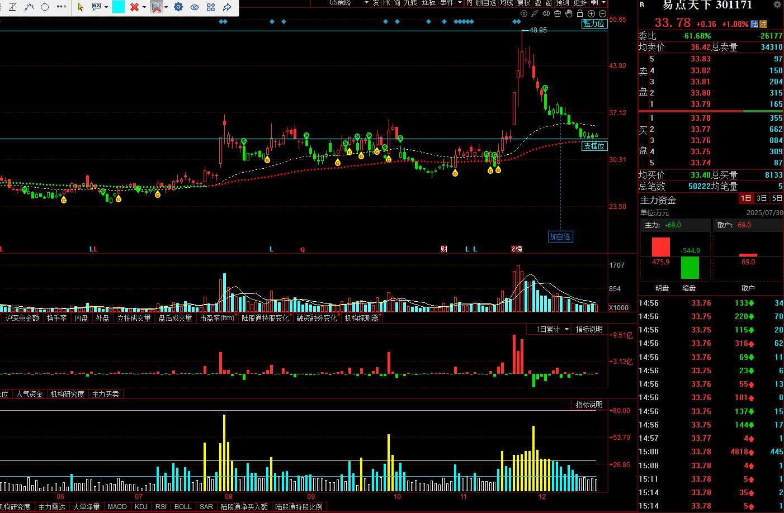Click the 注 badge next to price change

[763, 24]
